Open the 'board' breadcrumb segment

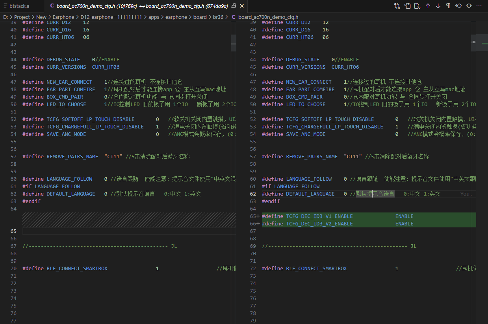200,17
